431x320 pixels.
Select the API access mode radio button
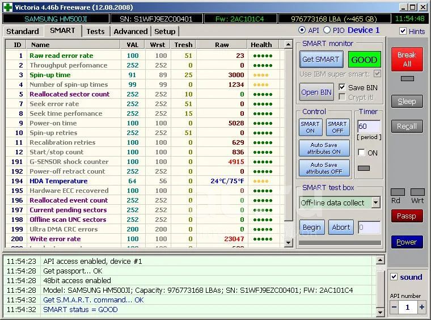302,30
